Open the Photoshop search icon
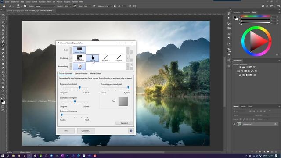 pos(267,6)
